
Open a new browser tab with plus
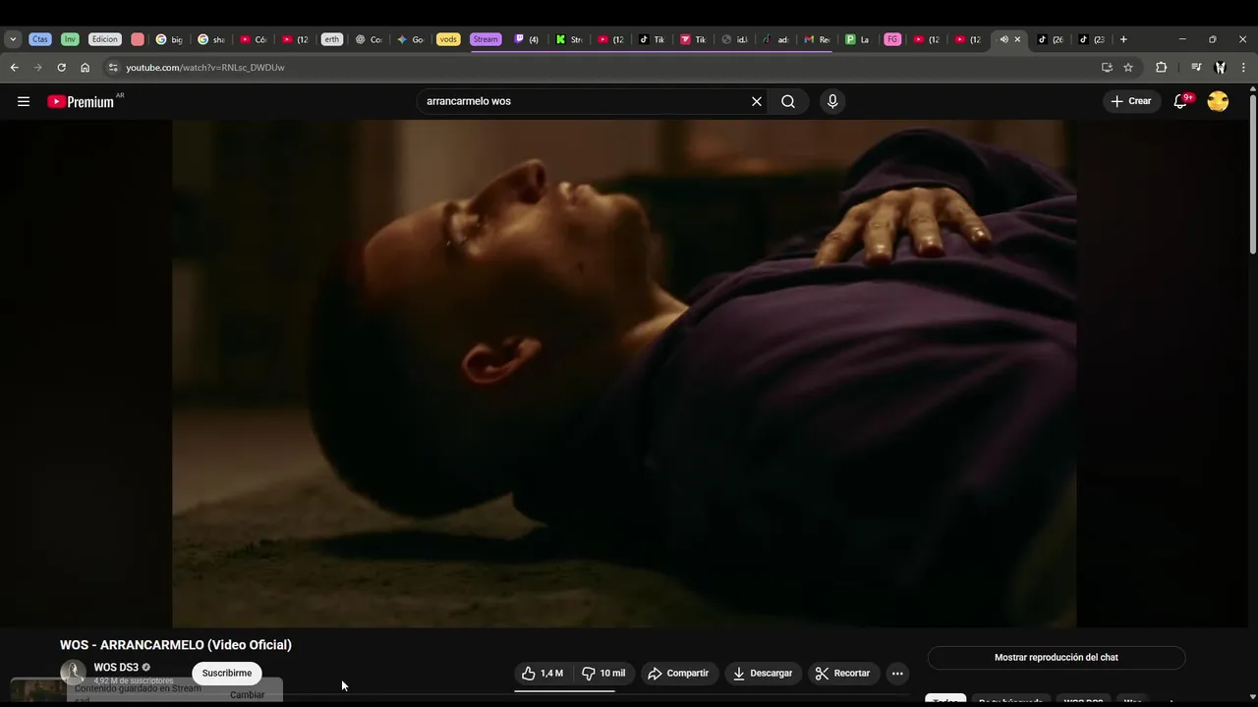tap(1123, 39)
